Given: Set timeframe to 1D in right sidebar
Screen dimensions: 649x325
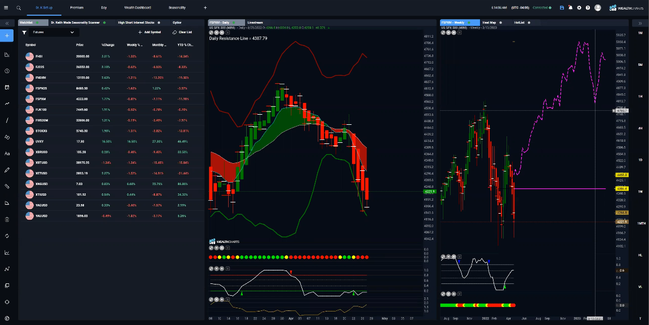Looking at the screenshot, I should coord(640,160).
